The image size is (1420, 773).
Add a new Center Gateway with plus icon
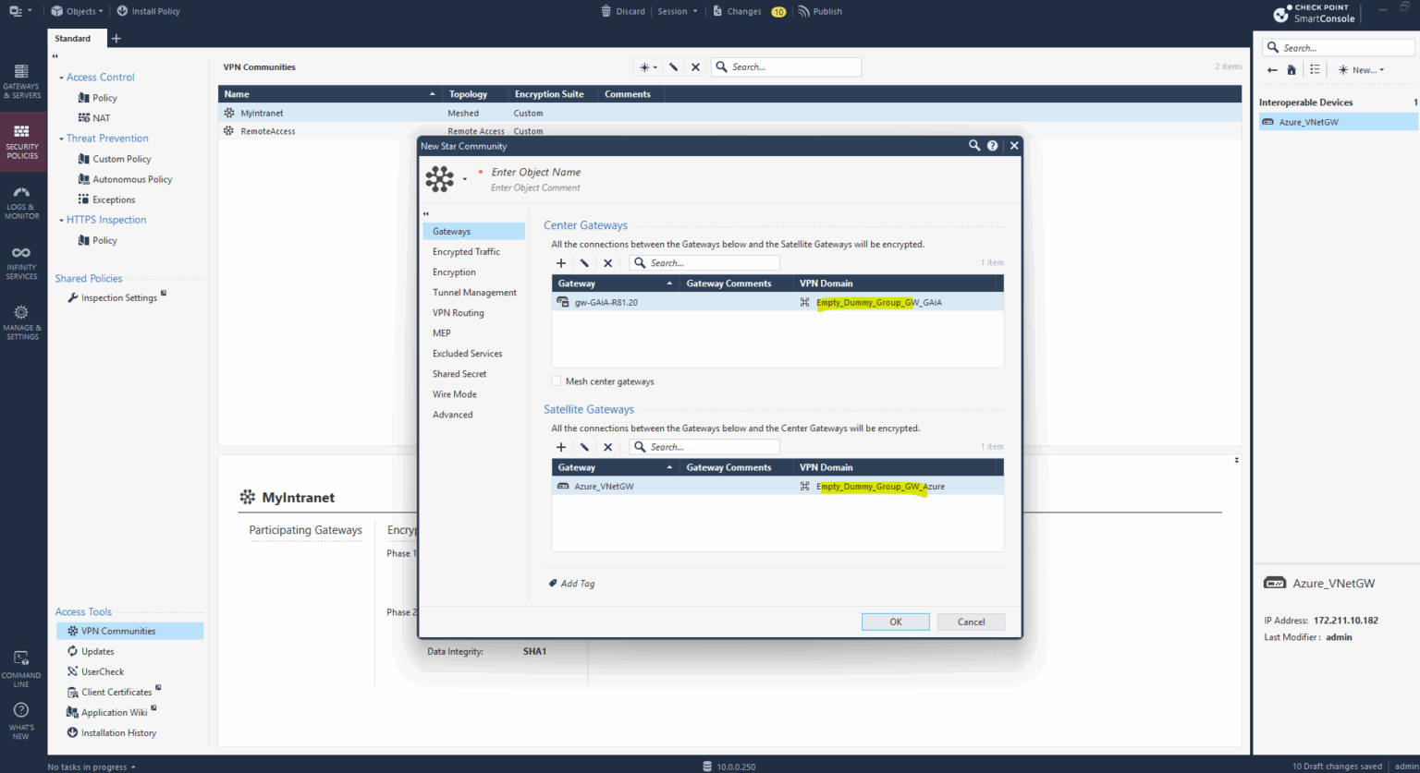[561, 263]
